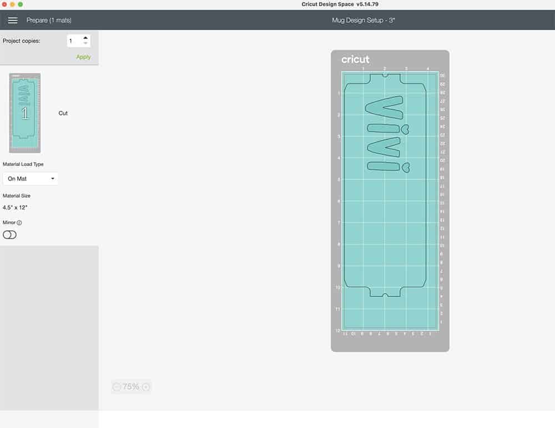Click the 75% zoom level text

point(131,386)
